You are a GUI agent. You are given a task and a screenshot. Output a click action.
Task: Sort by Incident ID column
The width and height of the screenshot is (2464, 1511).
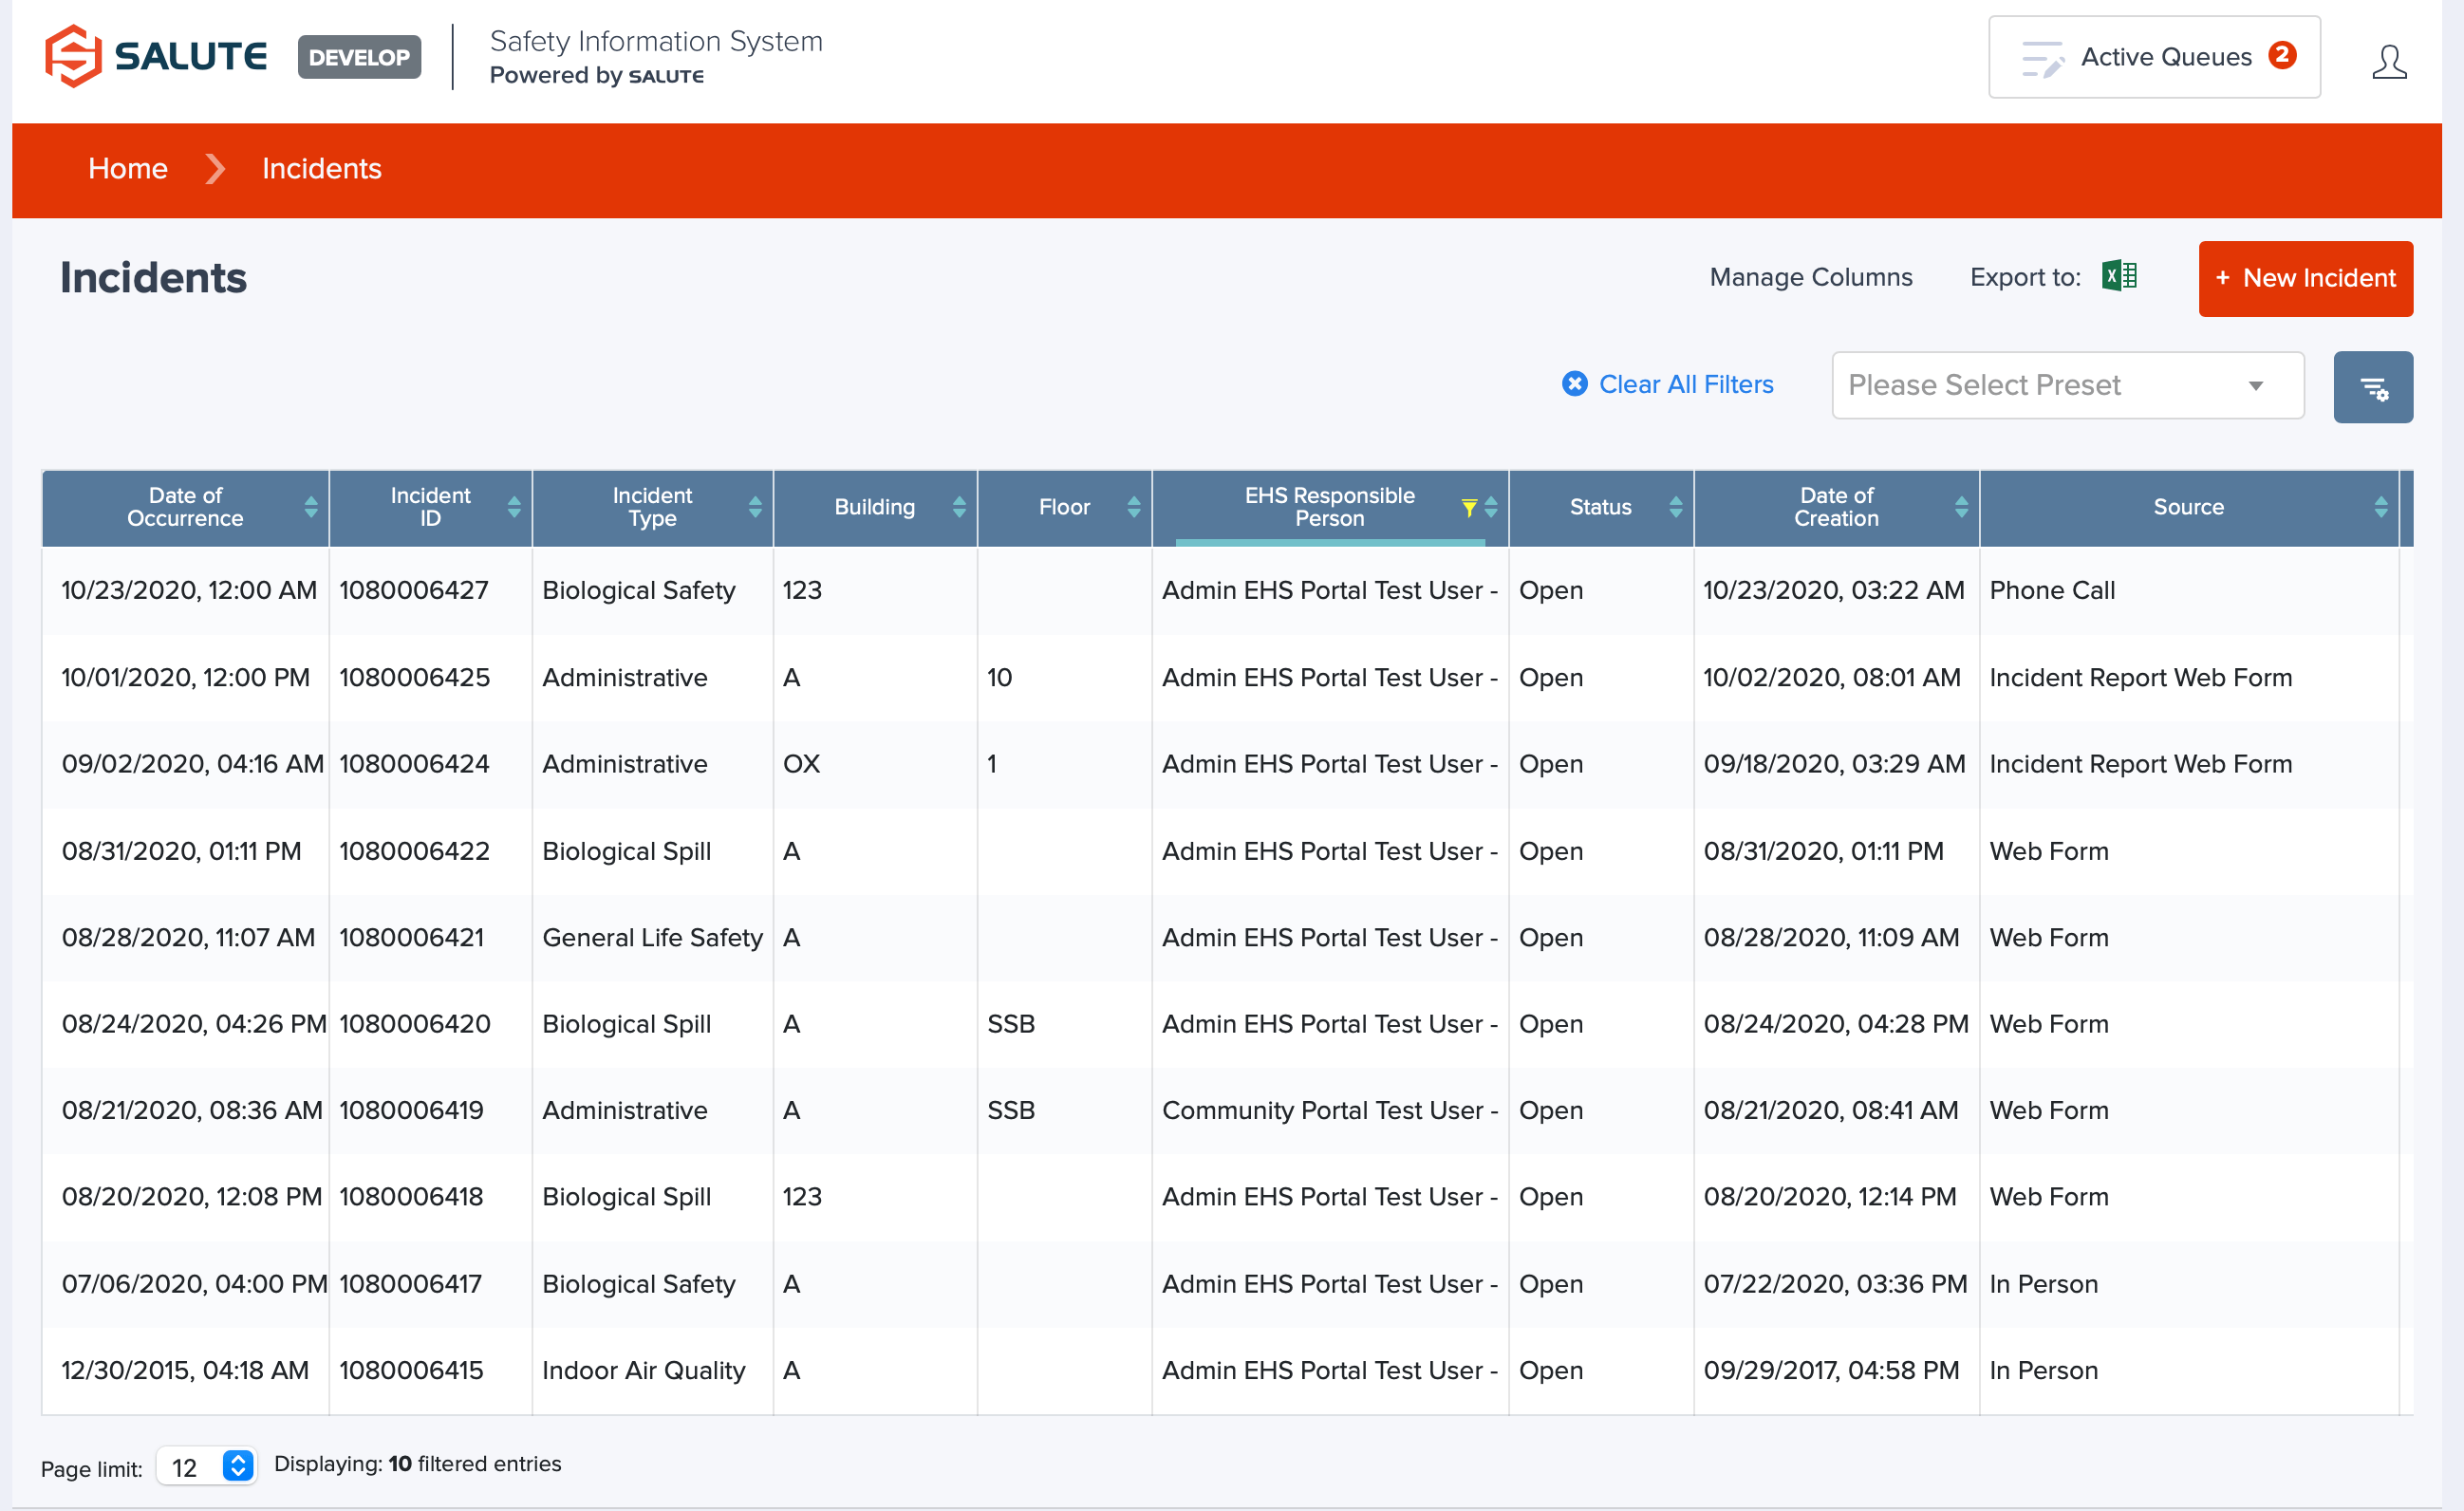pos(514,507)
